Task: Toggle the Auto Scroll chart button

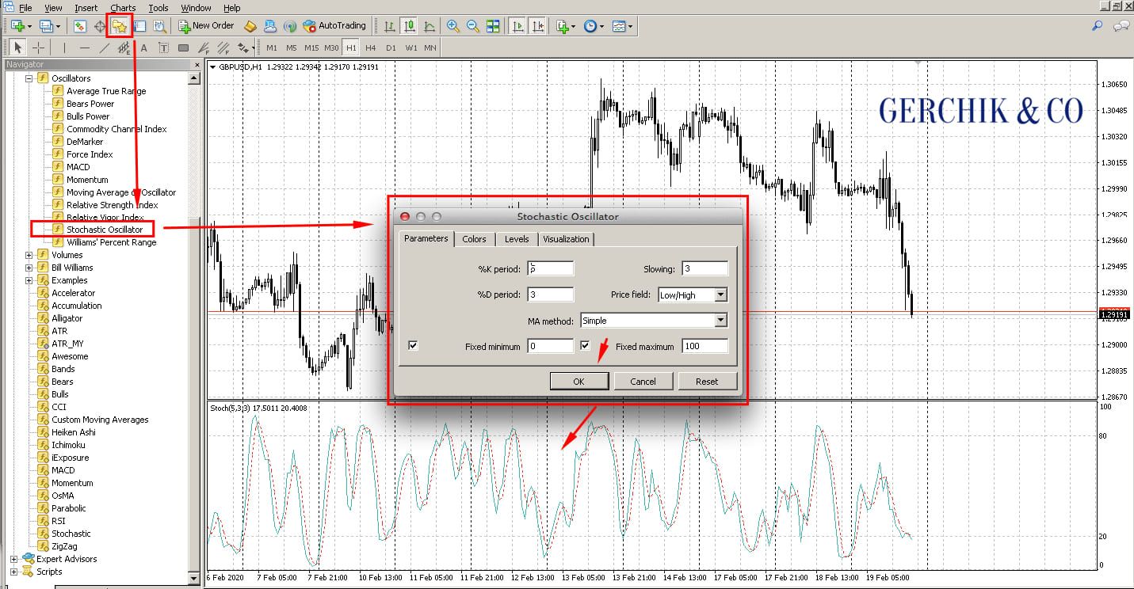Action: pyautogui.click(x=516, y=26)
